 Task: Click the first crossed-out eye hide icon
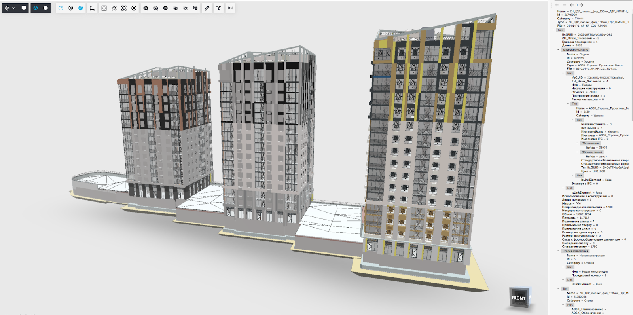pyautogui.click(x=146, y=8)
